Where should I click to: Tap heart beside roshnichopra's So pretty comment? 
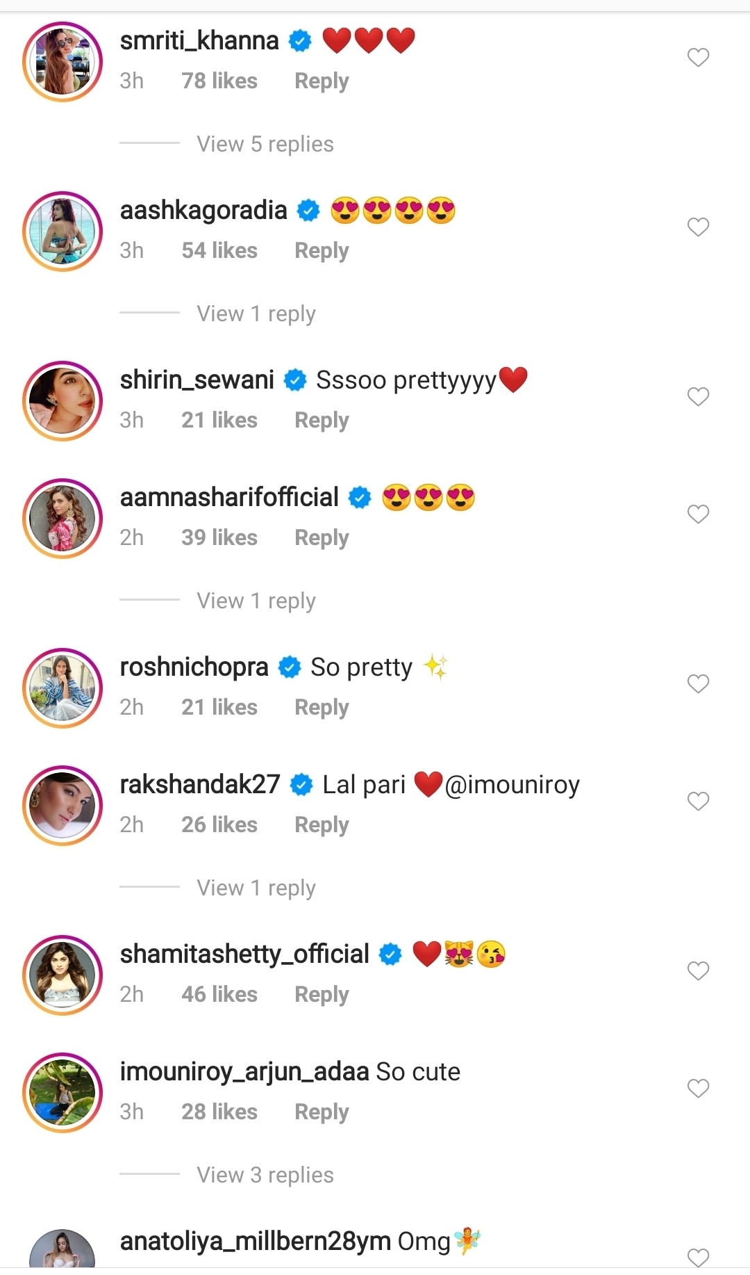tap(698, 683)
